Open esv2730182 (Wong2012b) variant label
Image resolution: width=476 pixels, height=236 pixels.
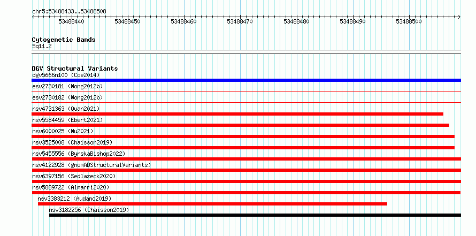pyautogui.click(x=67, y=97)
